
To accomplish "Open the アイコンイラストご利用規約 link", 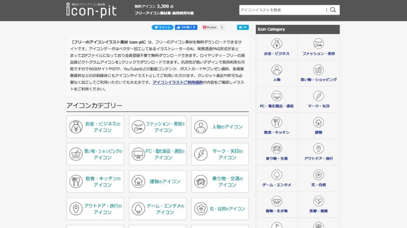I will click(178, 82).
